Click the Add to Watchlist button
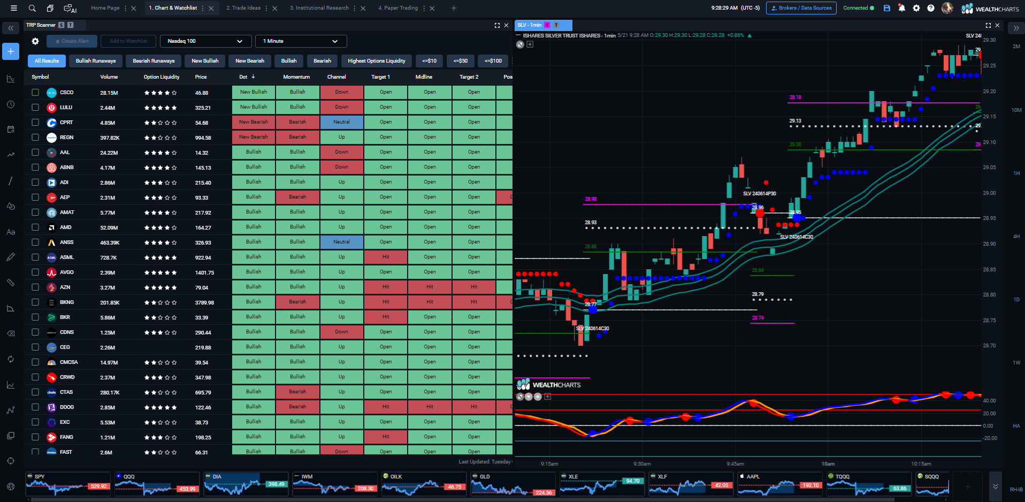 (128, 41)
